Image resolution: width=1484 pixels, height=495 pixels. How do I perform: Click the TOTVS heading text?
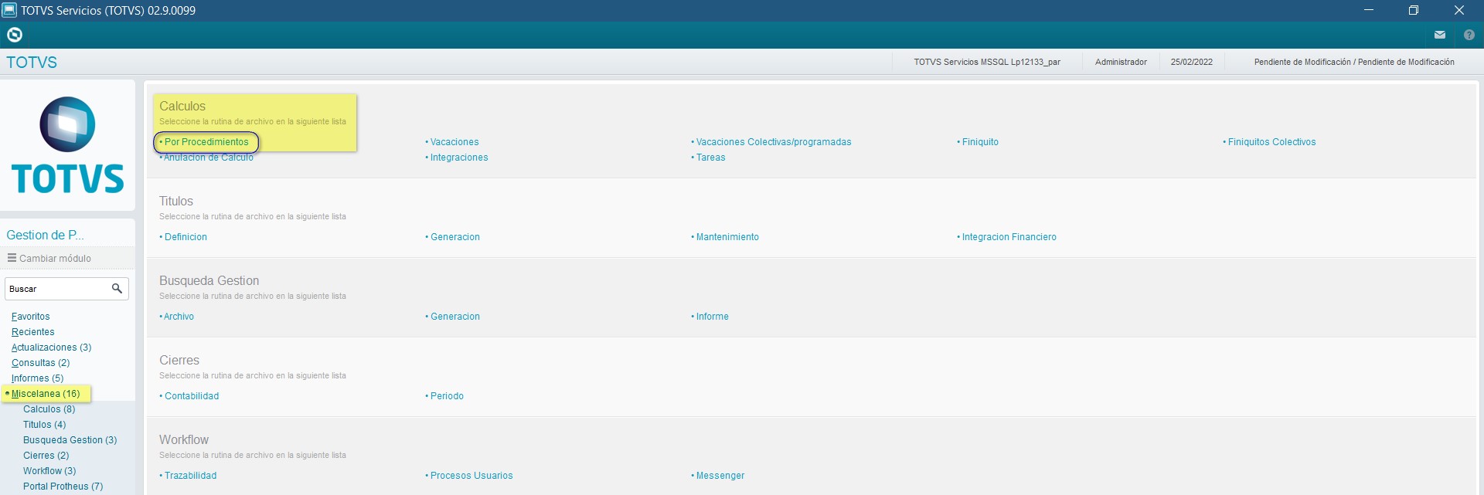click(x=32, y=63)
